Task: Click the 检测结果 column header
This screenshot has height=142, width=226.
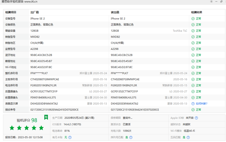Action: pyautogui.click(x=197, y=12)
